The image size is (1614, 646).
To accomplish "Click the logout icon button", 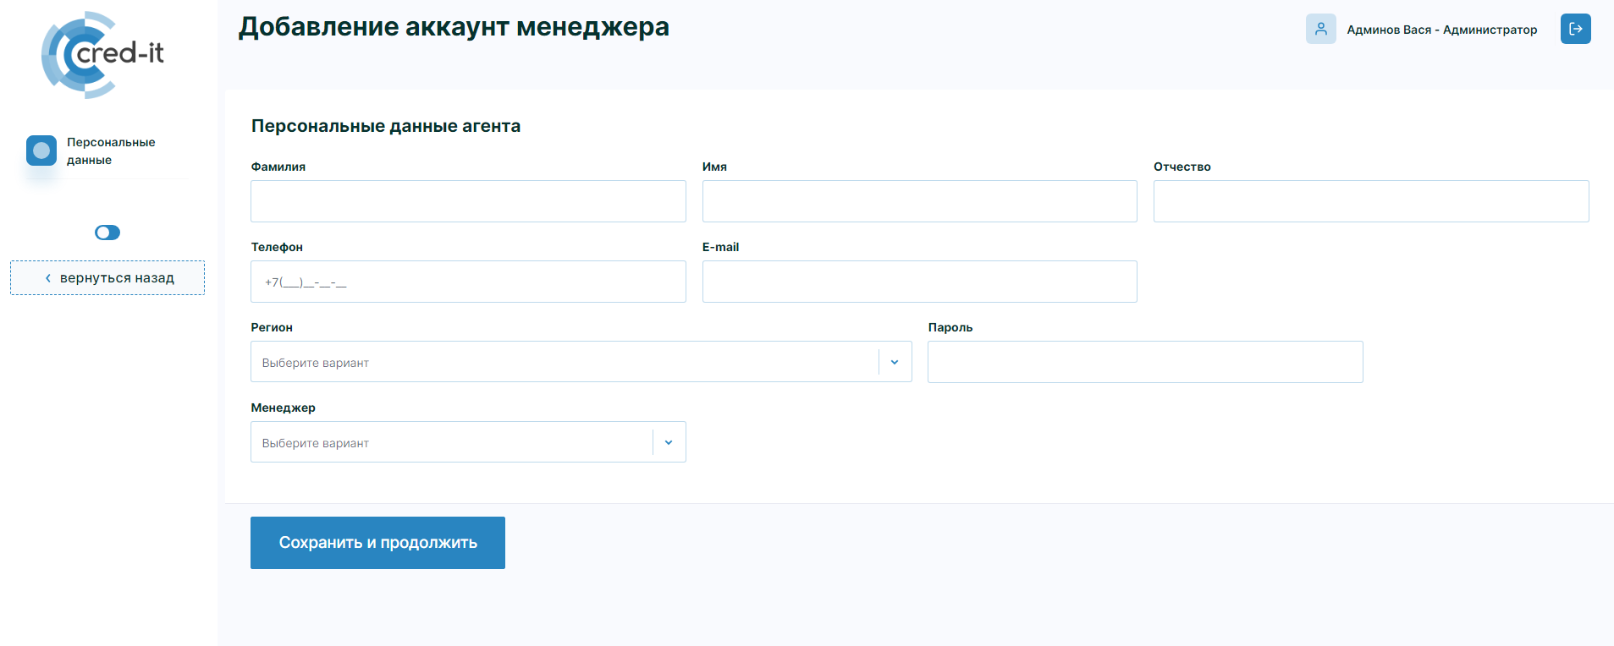I will (x=1575, y=29).
